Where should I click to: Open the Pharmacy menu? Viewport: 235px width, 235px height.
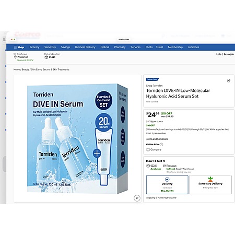coord(120,47)
